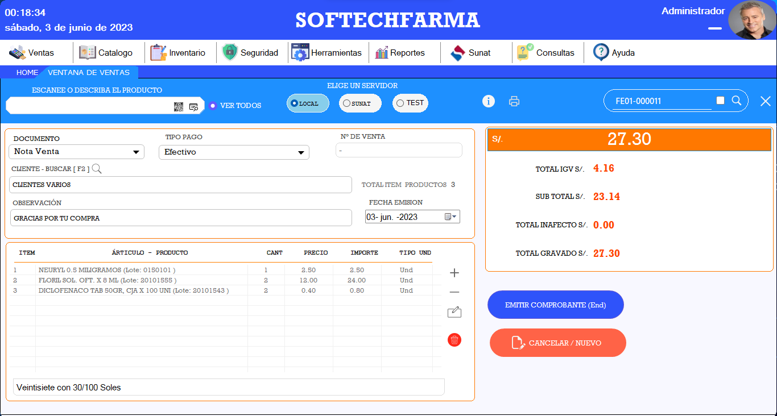Click the client search magnifier icon
Image resolution: width=777 pixels, height=416 pixels.
[97, 168]
